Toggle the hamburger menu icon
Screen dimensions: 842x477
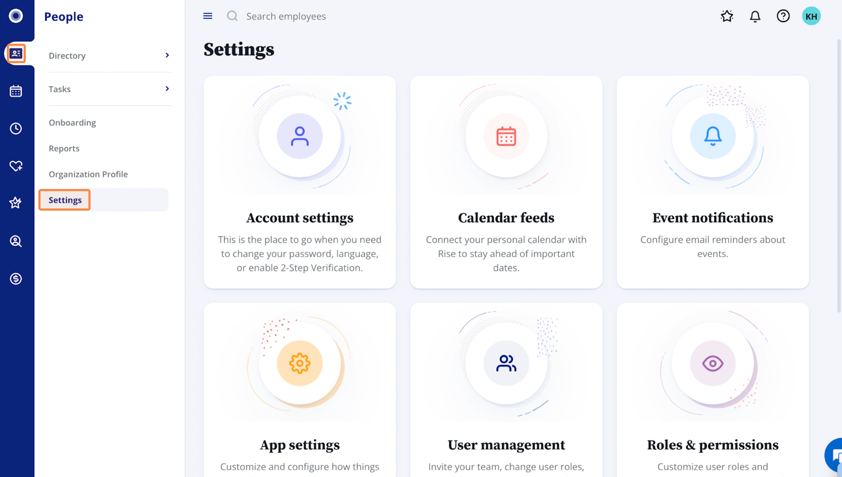click(x=208, y=16)
